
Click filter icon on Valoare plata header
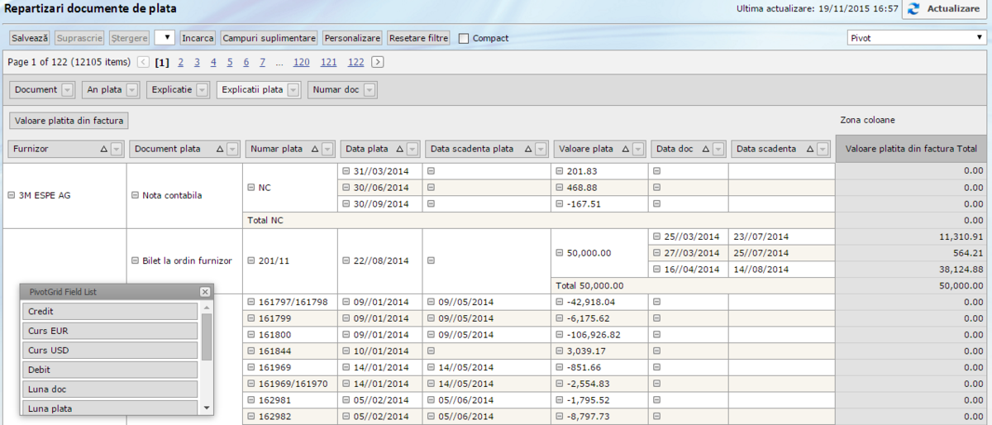[639, 149]
